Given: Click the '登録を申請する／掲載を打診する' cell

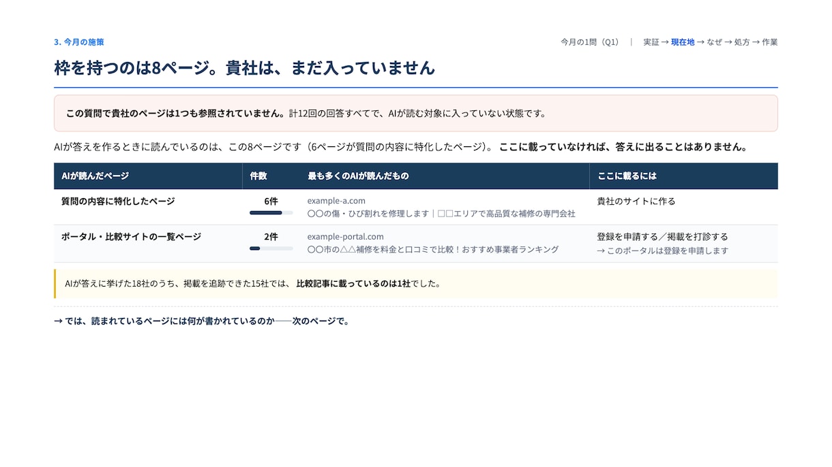Looking at the screenshot, I should coord(662,237).
